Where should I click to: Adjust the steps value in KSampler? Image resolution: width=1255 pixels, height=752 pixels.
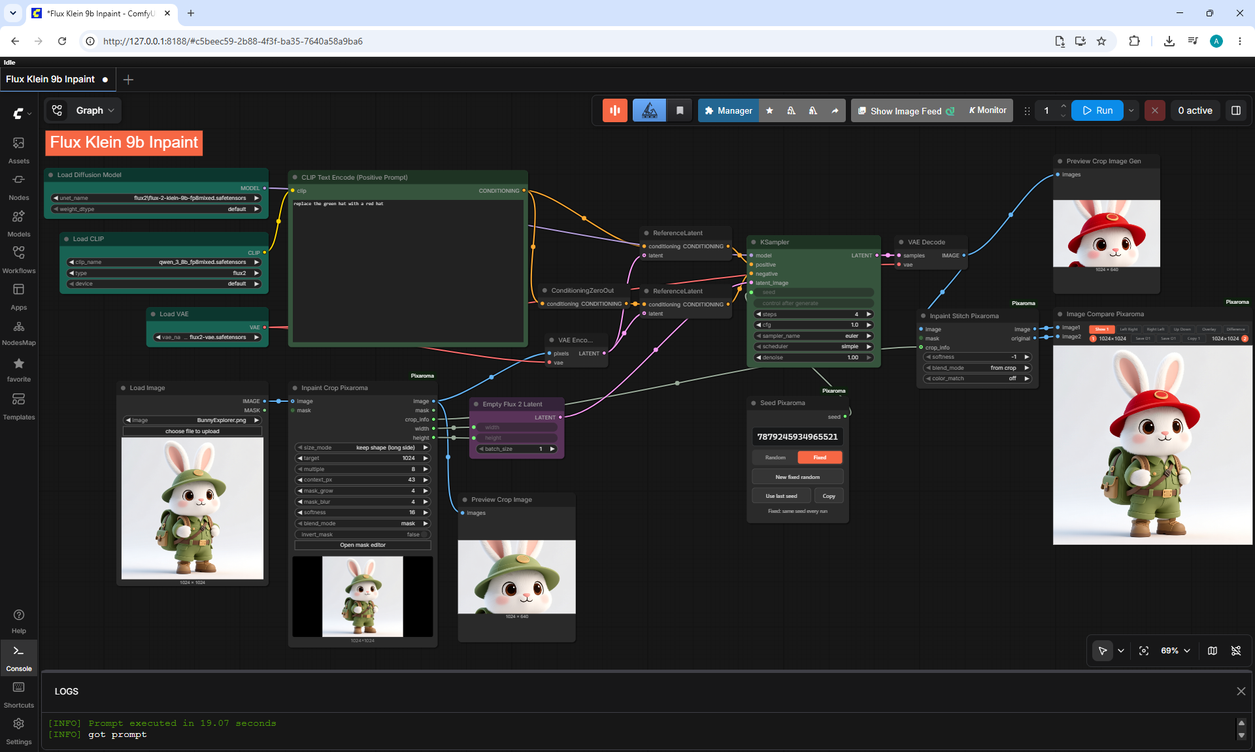click(814, 314)
